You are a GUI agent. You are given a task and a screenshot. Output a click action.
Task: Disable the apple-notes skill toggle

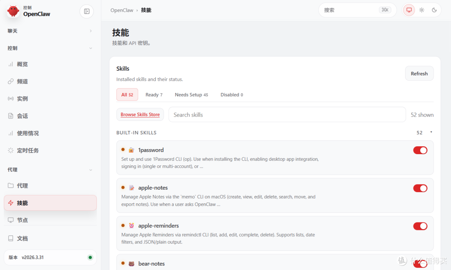[x=420, y=188]
